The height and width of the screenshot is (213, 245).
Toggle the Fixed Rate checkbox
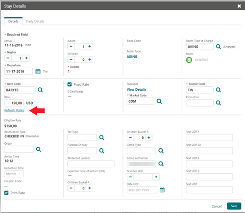click(x=70, y=84)
